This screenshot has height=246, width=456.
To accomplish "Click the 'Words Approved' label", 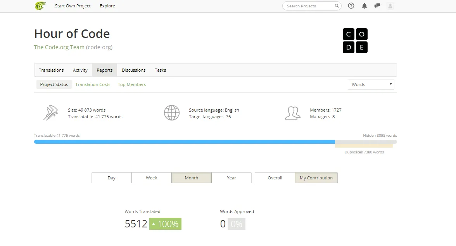I will click(237, 212).
